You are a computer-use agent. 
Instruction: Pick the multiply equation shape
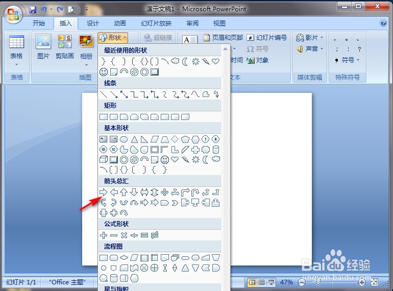pyautogui.click(x=124, y=235)
